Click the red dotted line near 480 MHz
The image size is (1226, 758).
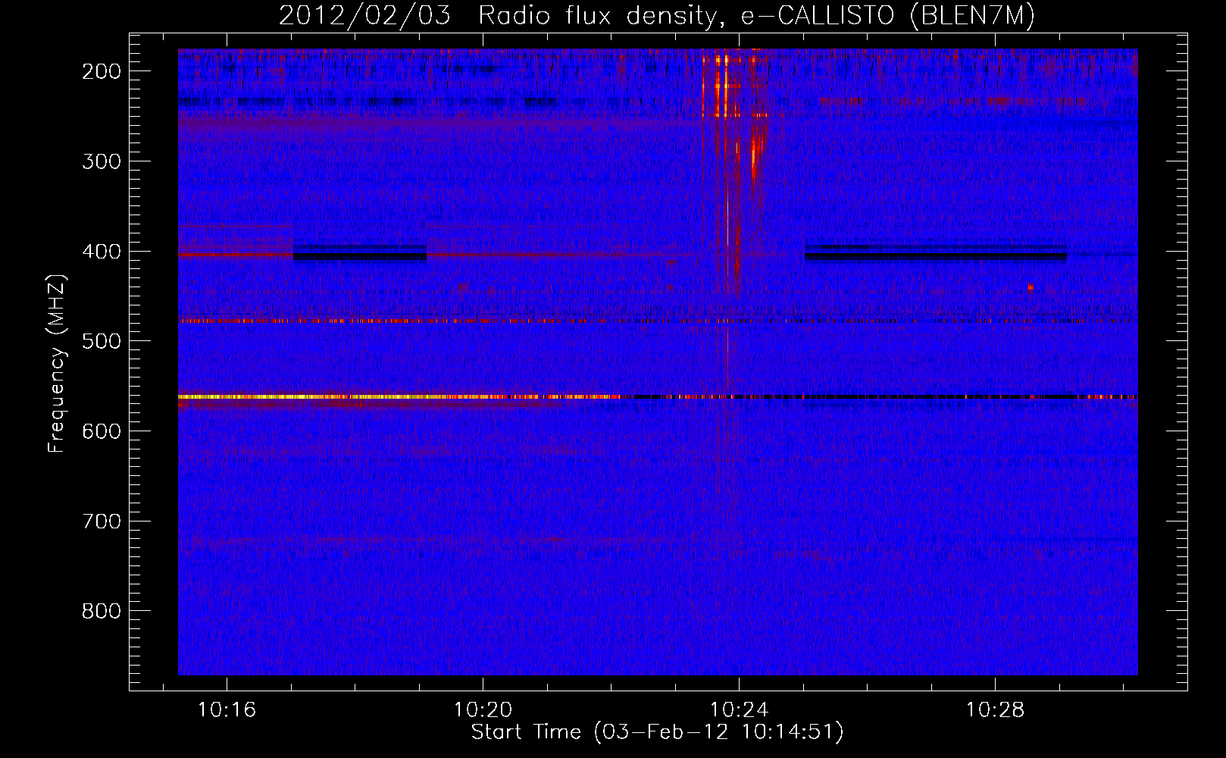click(x=657, y=321)
